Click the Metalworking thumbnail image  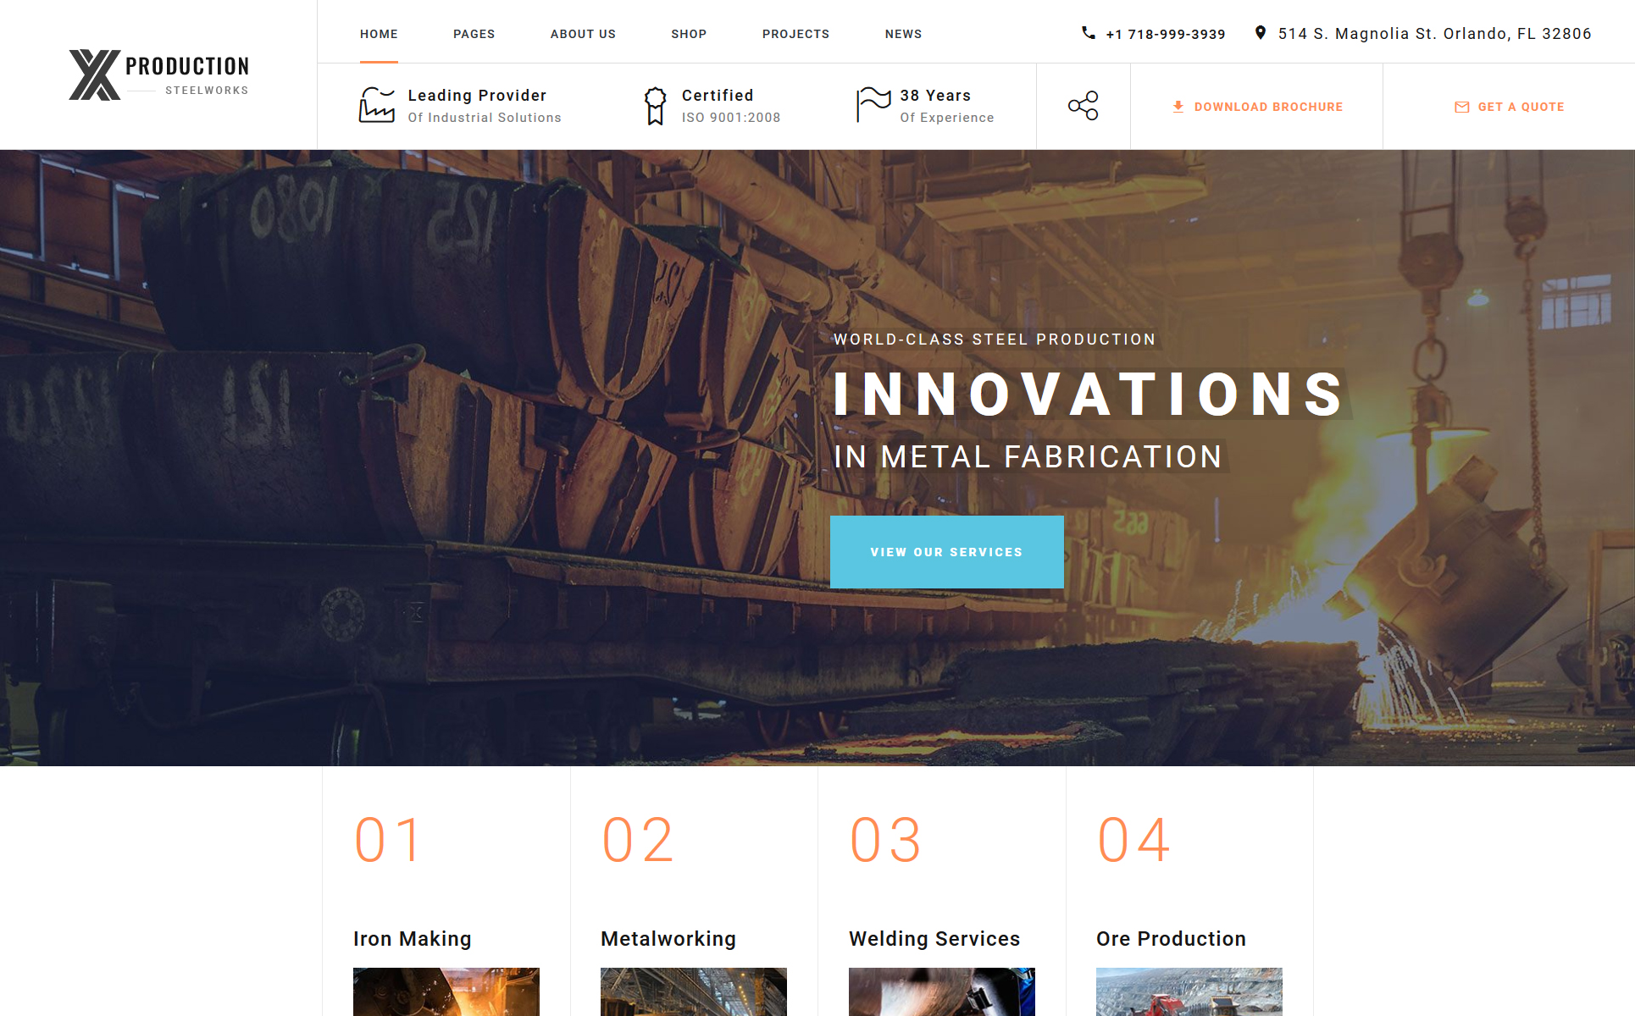pyautogui.click(x=694, y=991)
